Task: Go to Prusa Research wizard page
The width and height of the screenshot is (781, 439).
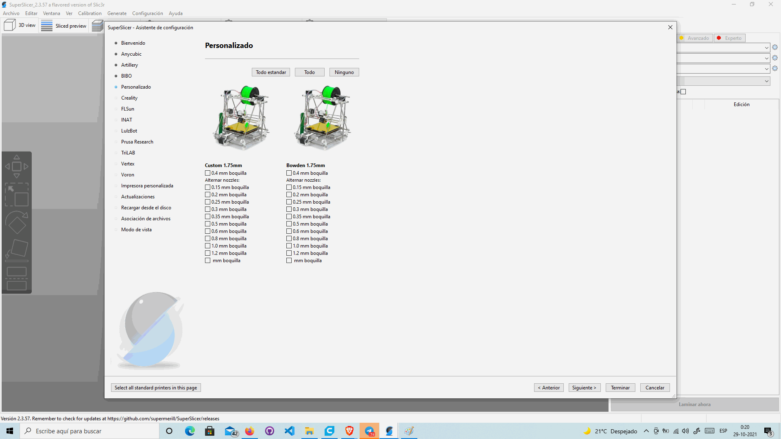Action: coord(137,142)
